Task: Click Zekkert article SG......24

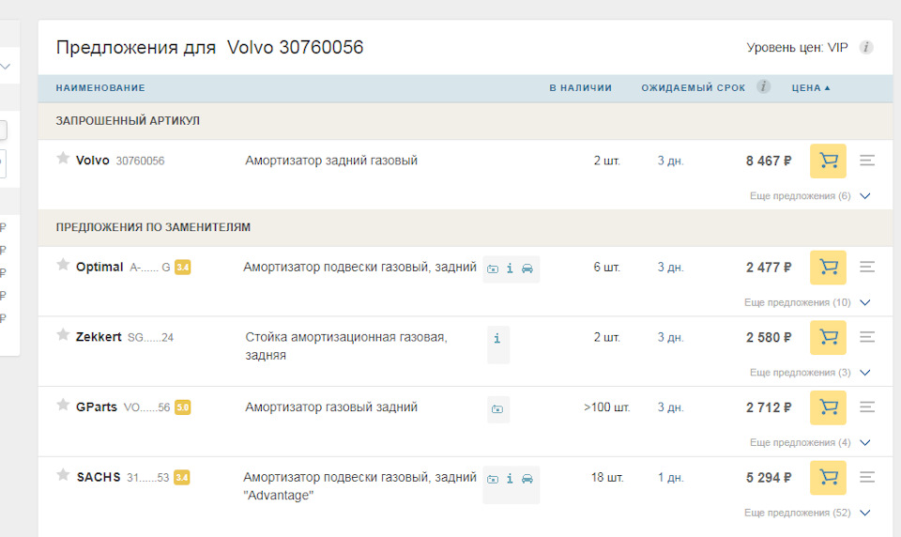Action: (x=150, y=337)
